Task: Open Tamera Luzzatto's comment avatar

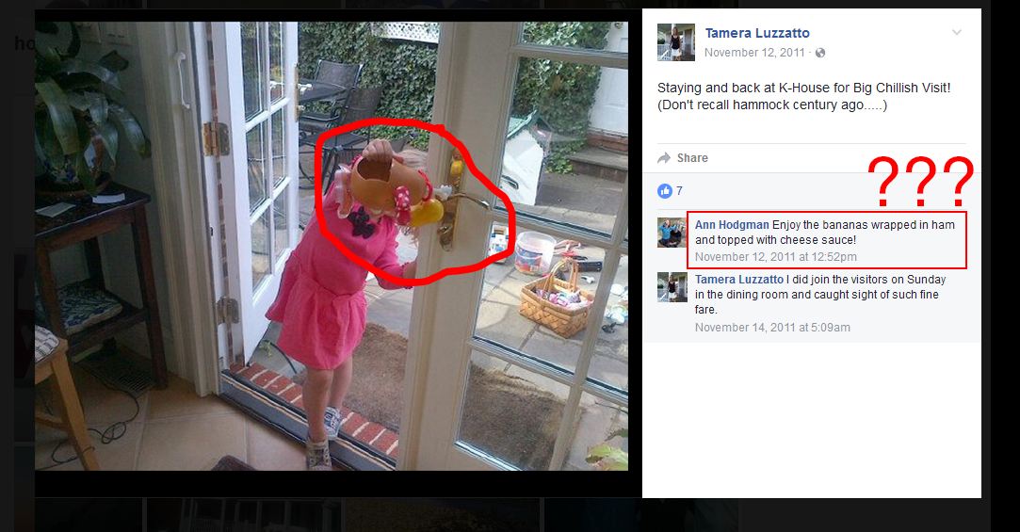Action: 672,287
